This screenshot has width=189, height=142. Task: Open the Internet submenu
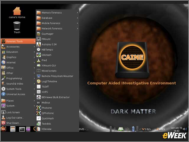18,62
